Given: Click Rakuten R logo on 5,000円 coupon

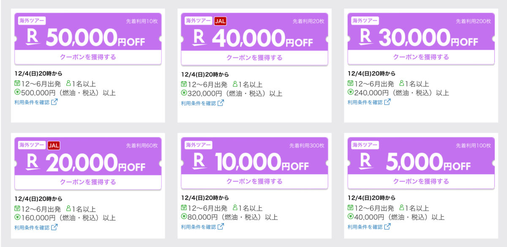Looking at the screenshot, I should (366, 162).
